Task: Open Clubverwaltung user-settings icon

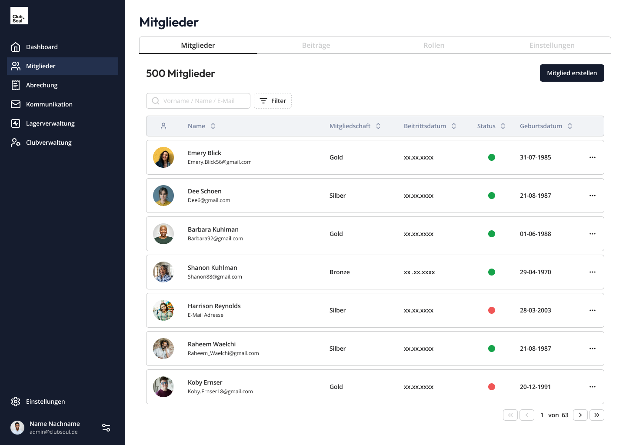Action: (x=16, y=143)
